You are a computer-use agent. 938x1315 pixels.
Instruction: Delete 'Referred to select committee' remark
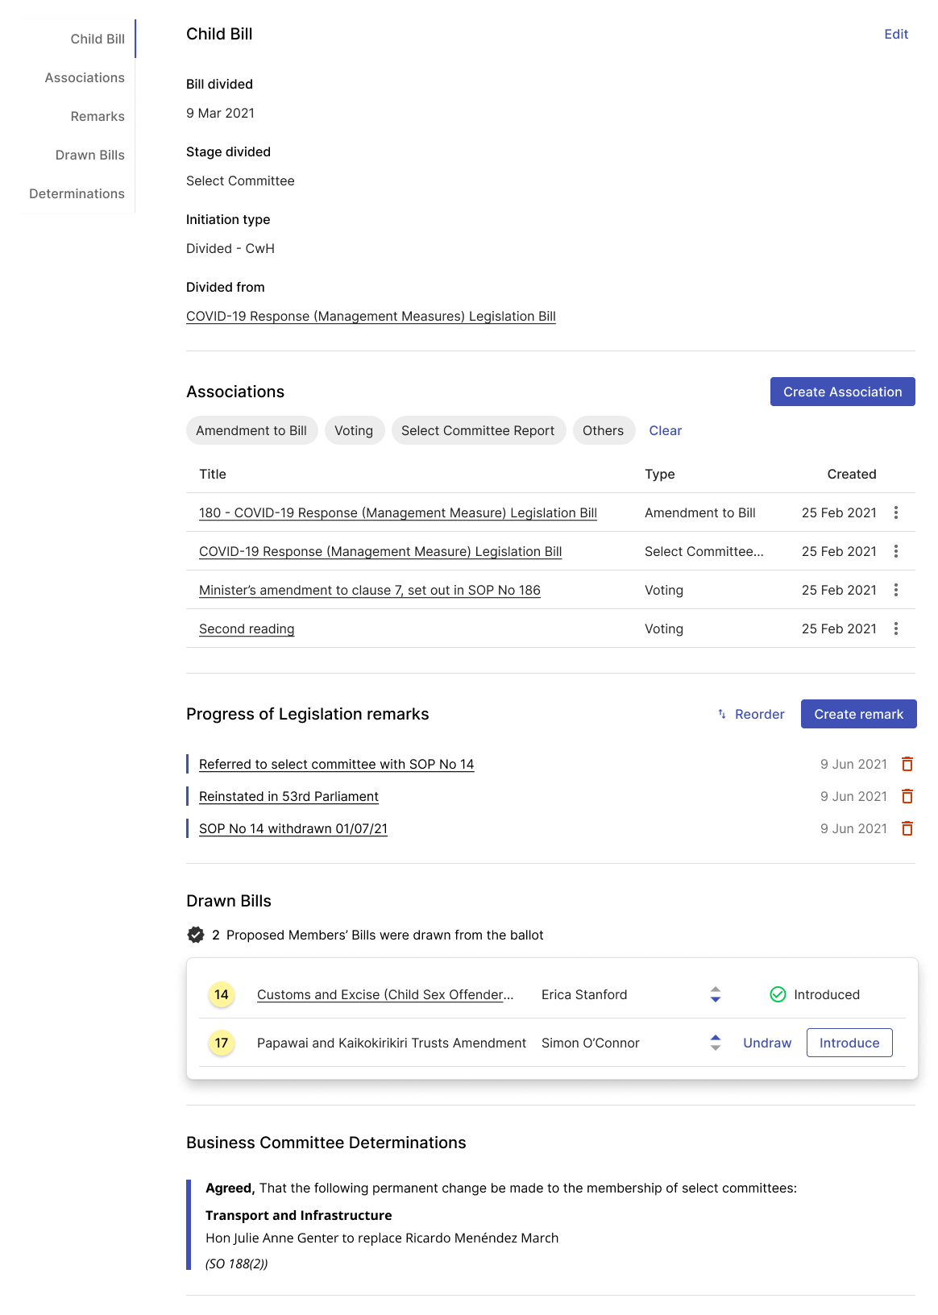point(907,764)
